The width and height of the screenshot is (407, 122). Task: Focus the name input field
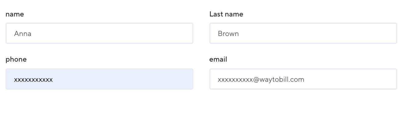tap(99, 34)
